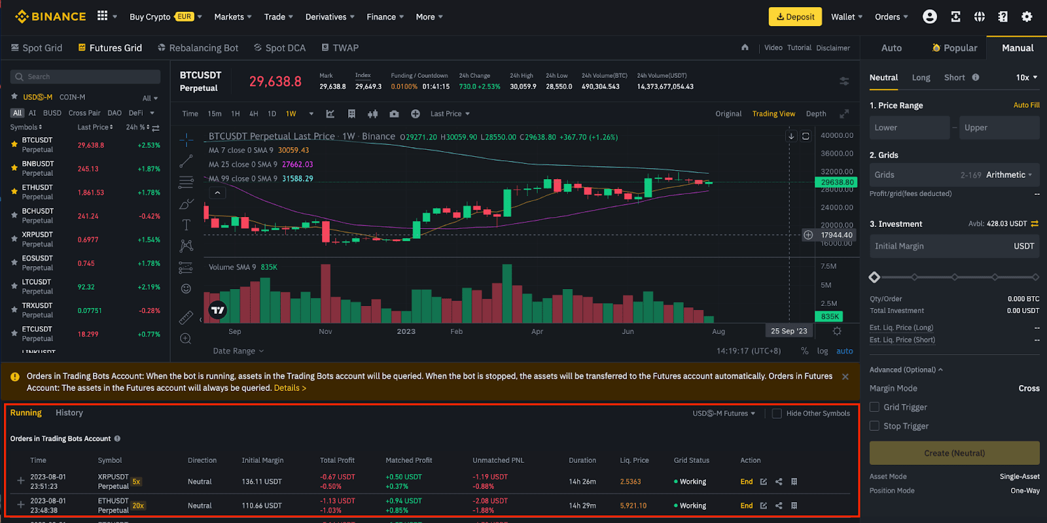Open the Auto strategy tab
The width and height of the screenshot is (1047, 523).
coord(891,48)
